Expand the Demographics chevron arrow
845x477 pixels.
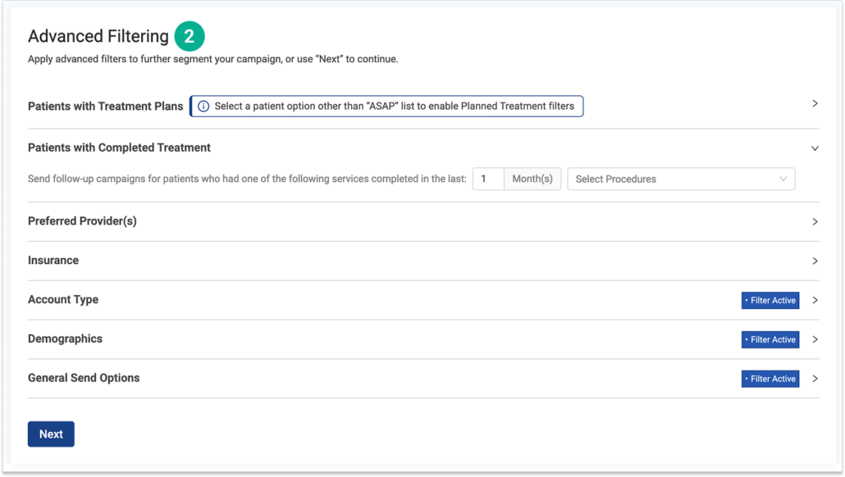coord(815,339)
